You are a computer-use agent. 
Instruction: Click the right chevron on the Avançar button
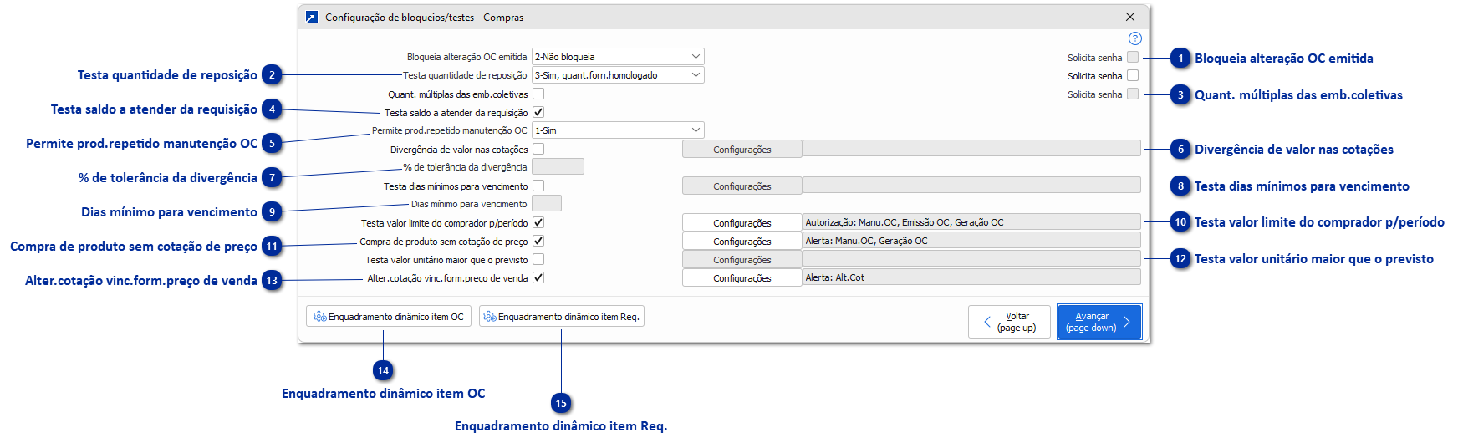(1127, 322)
